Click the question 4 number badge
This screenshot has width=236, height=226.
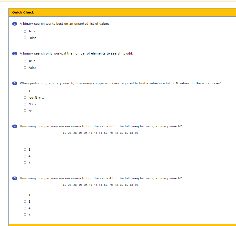tap(14, 126)
